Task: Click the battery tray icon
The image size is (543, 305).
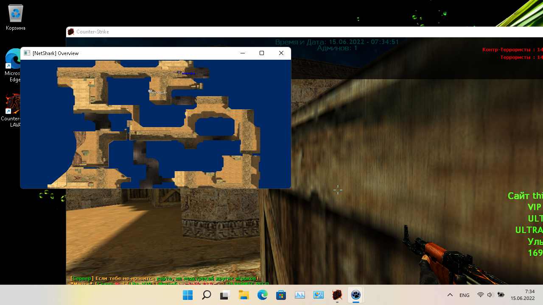Action: 501,295
